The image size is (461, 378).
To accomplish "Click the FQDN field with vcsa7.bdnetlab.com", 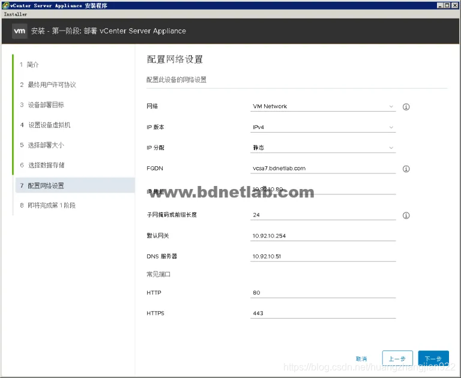I will (323, 169).
